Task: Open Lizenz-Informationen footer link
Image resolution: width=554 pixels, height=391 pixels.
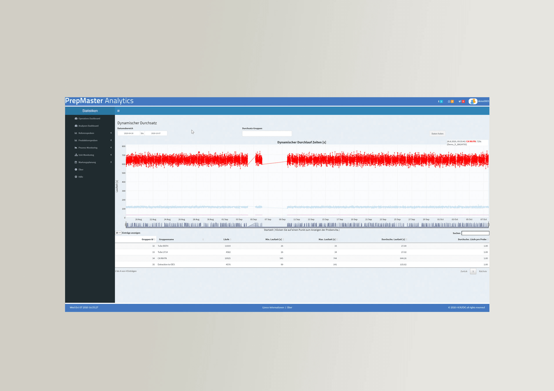Action: 273,307
